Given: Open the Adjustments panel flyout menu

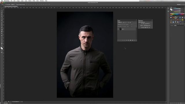Looking at the screenshot, I should [x=152, y=21].
